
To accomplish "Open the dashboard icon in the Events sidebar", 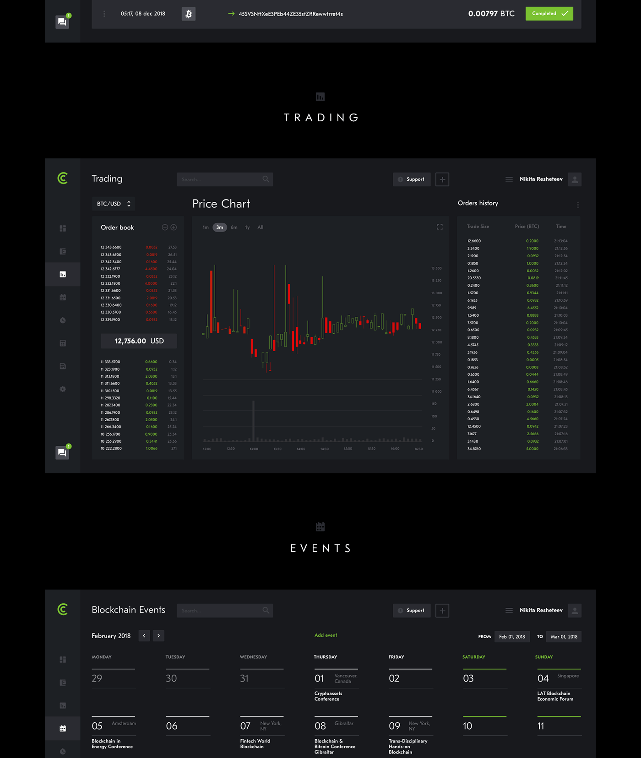I will [63, 660].
